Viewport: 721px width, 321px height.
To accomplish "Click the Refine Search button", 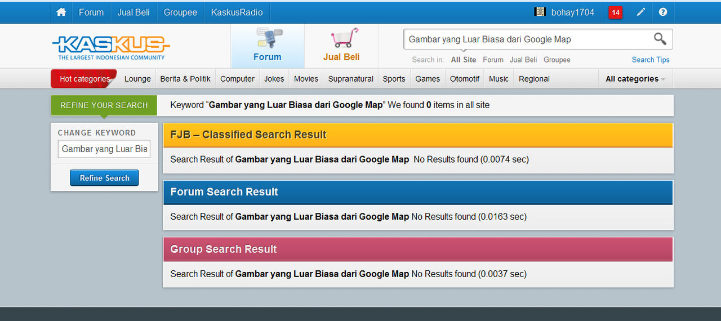I will [104, 178].
